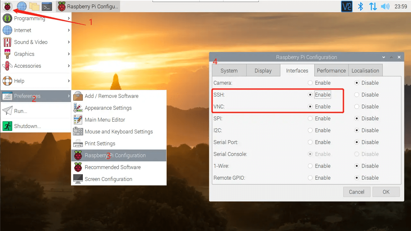Click the network arrows tray icon
This screenshot has width=411, height=231.
(373, 6)
